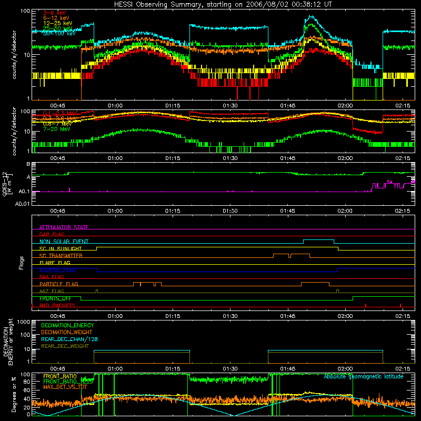Screen dimensions: 421x421
Task: Click the Flags vertical axis title
Action: click(21, 263)
